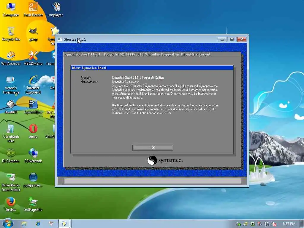
Task: Click the 8:53 PM clock
Action: coord(289,224)
